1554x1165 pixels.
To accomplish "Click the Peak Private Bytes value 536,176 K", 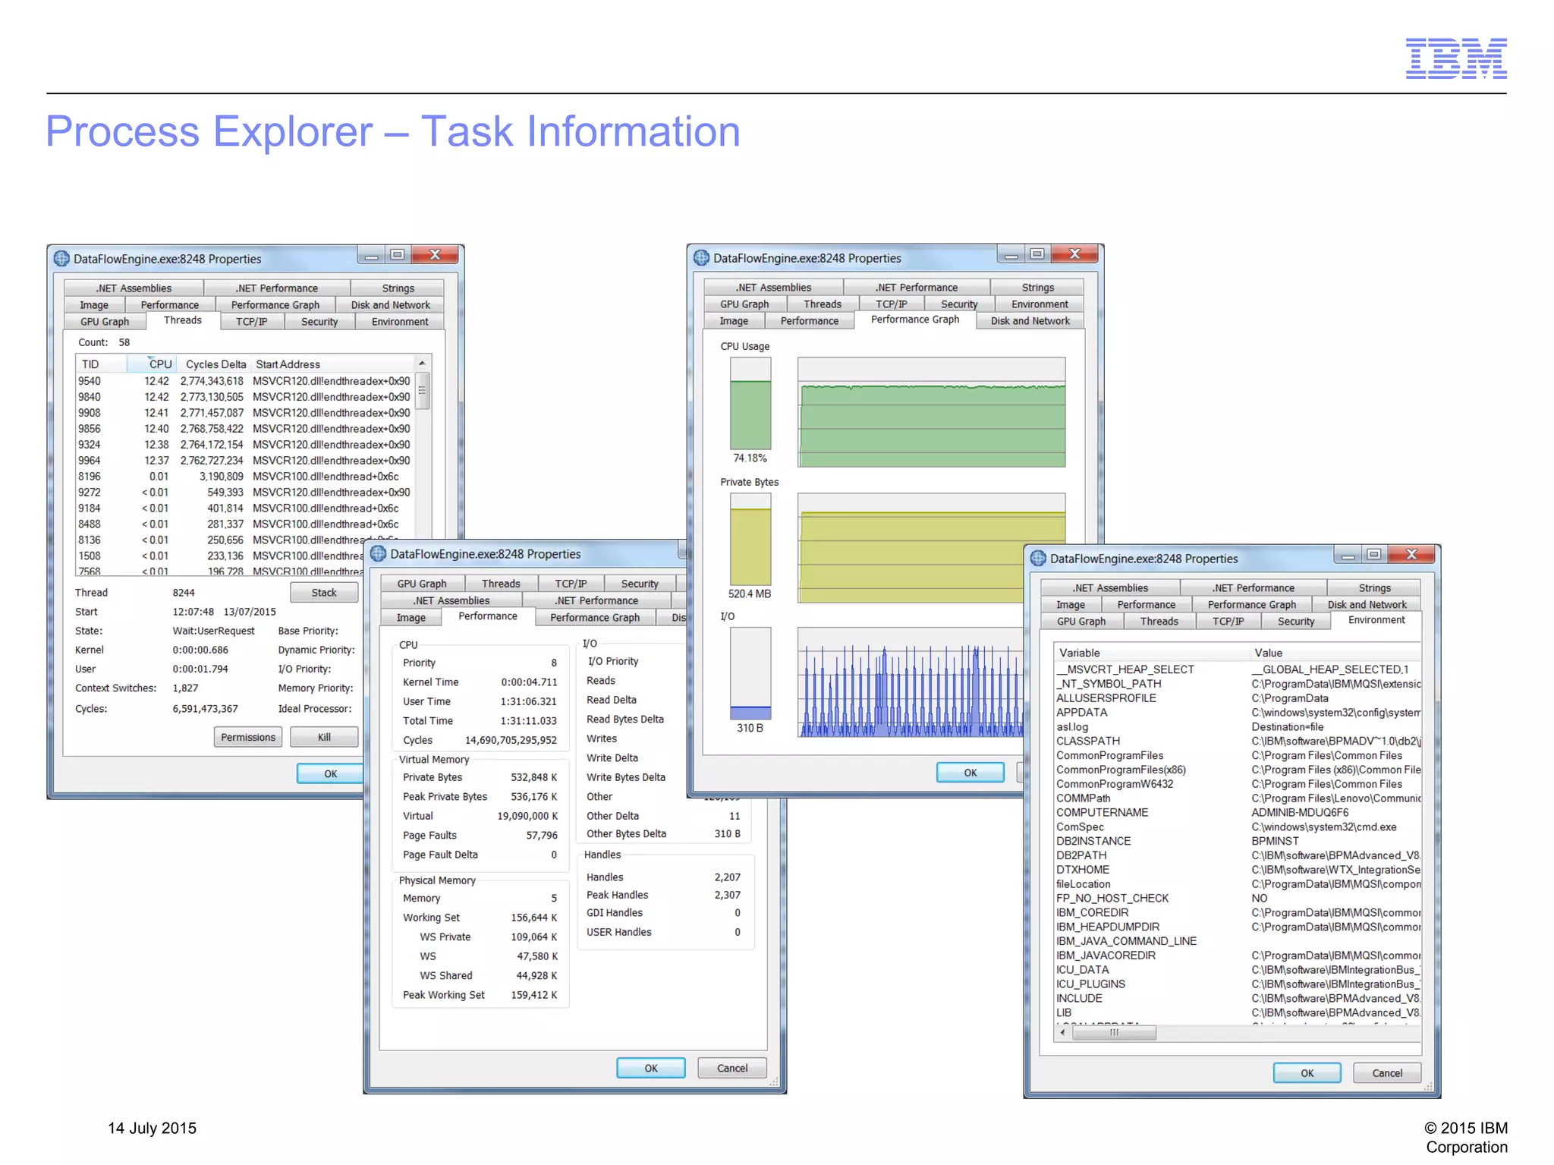I will (534, 797).
